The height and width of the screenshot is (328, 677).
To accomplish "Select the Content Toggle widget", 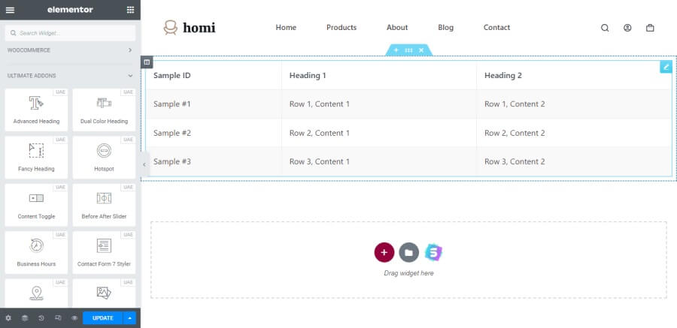I will (x=36, y=205).
